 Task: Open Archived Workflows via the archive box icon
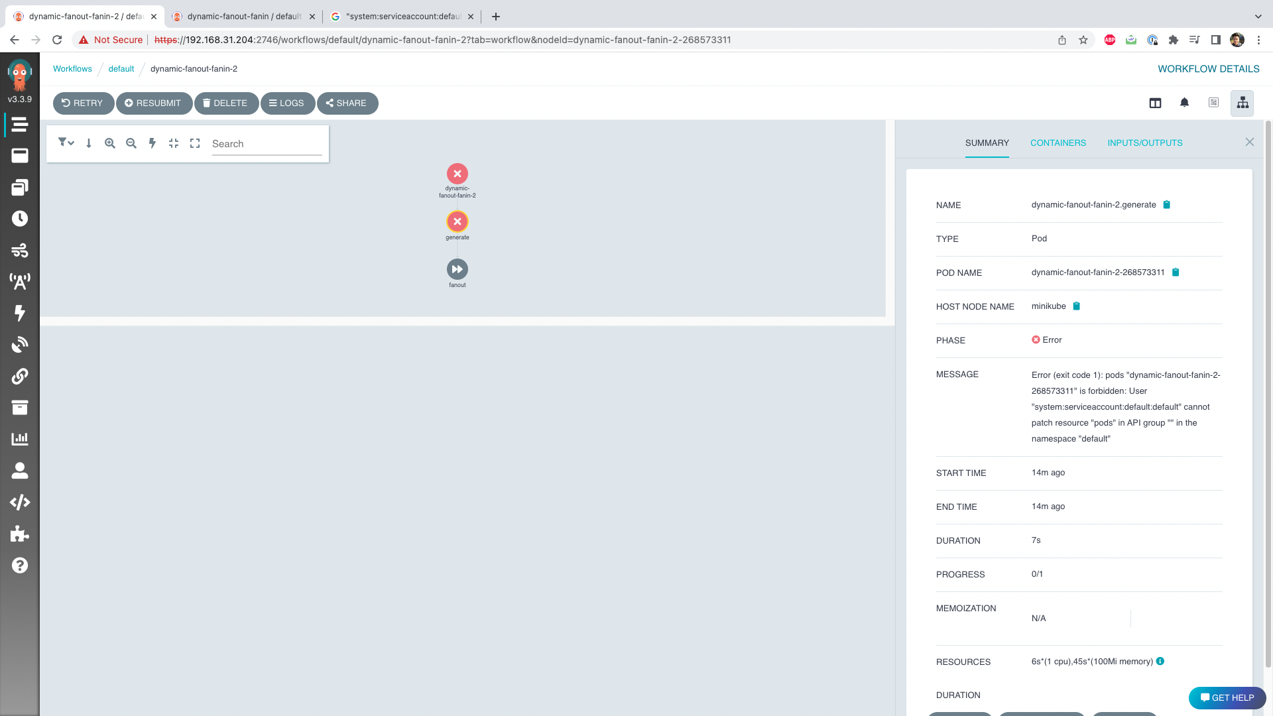[x=20, y=408]
